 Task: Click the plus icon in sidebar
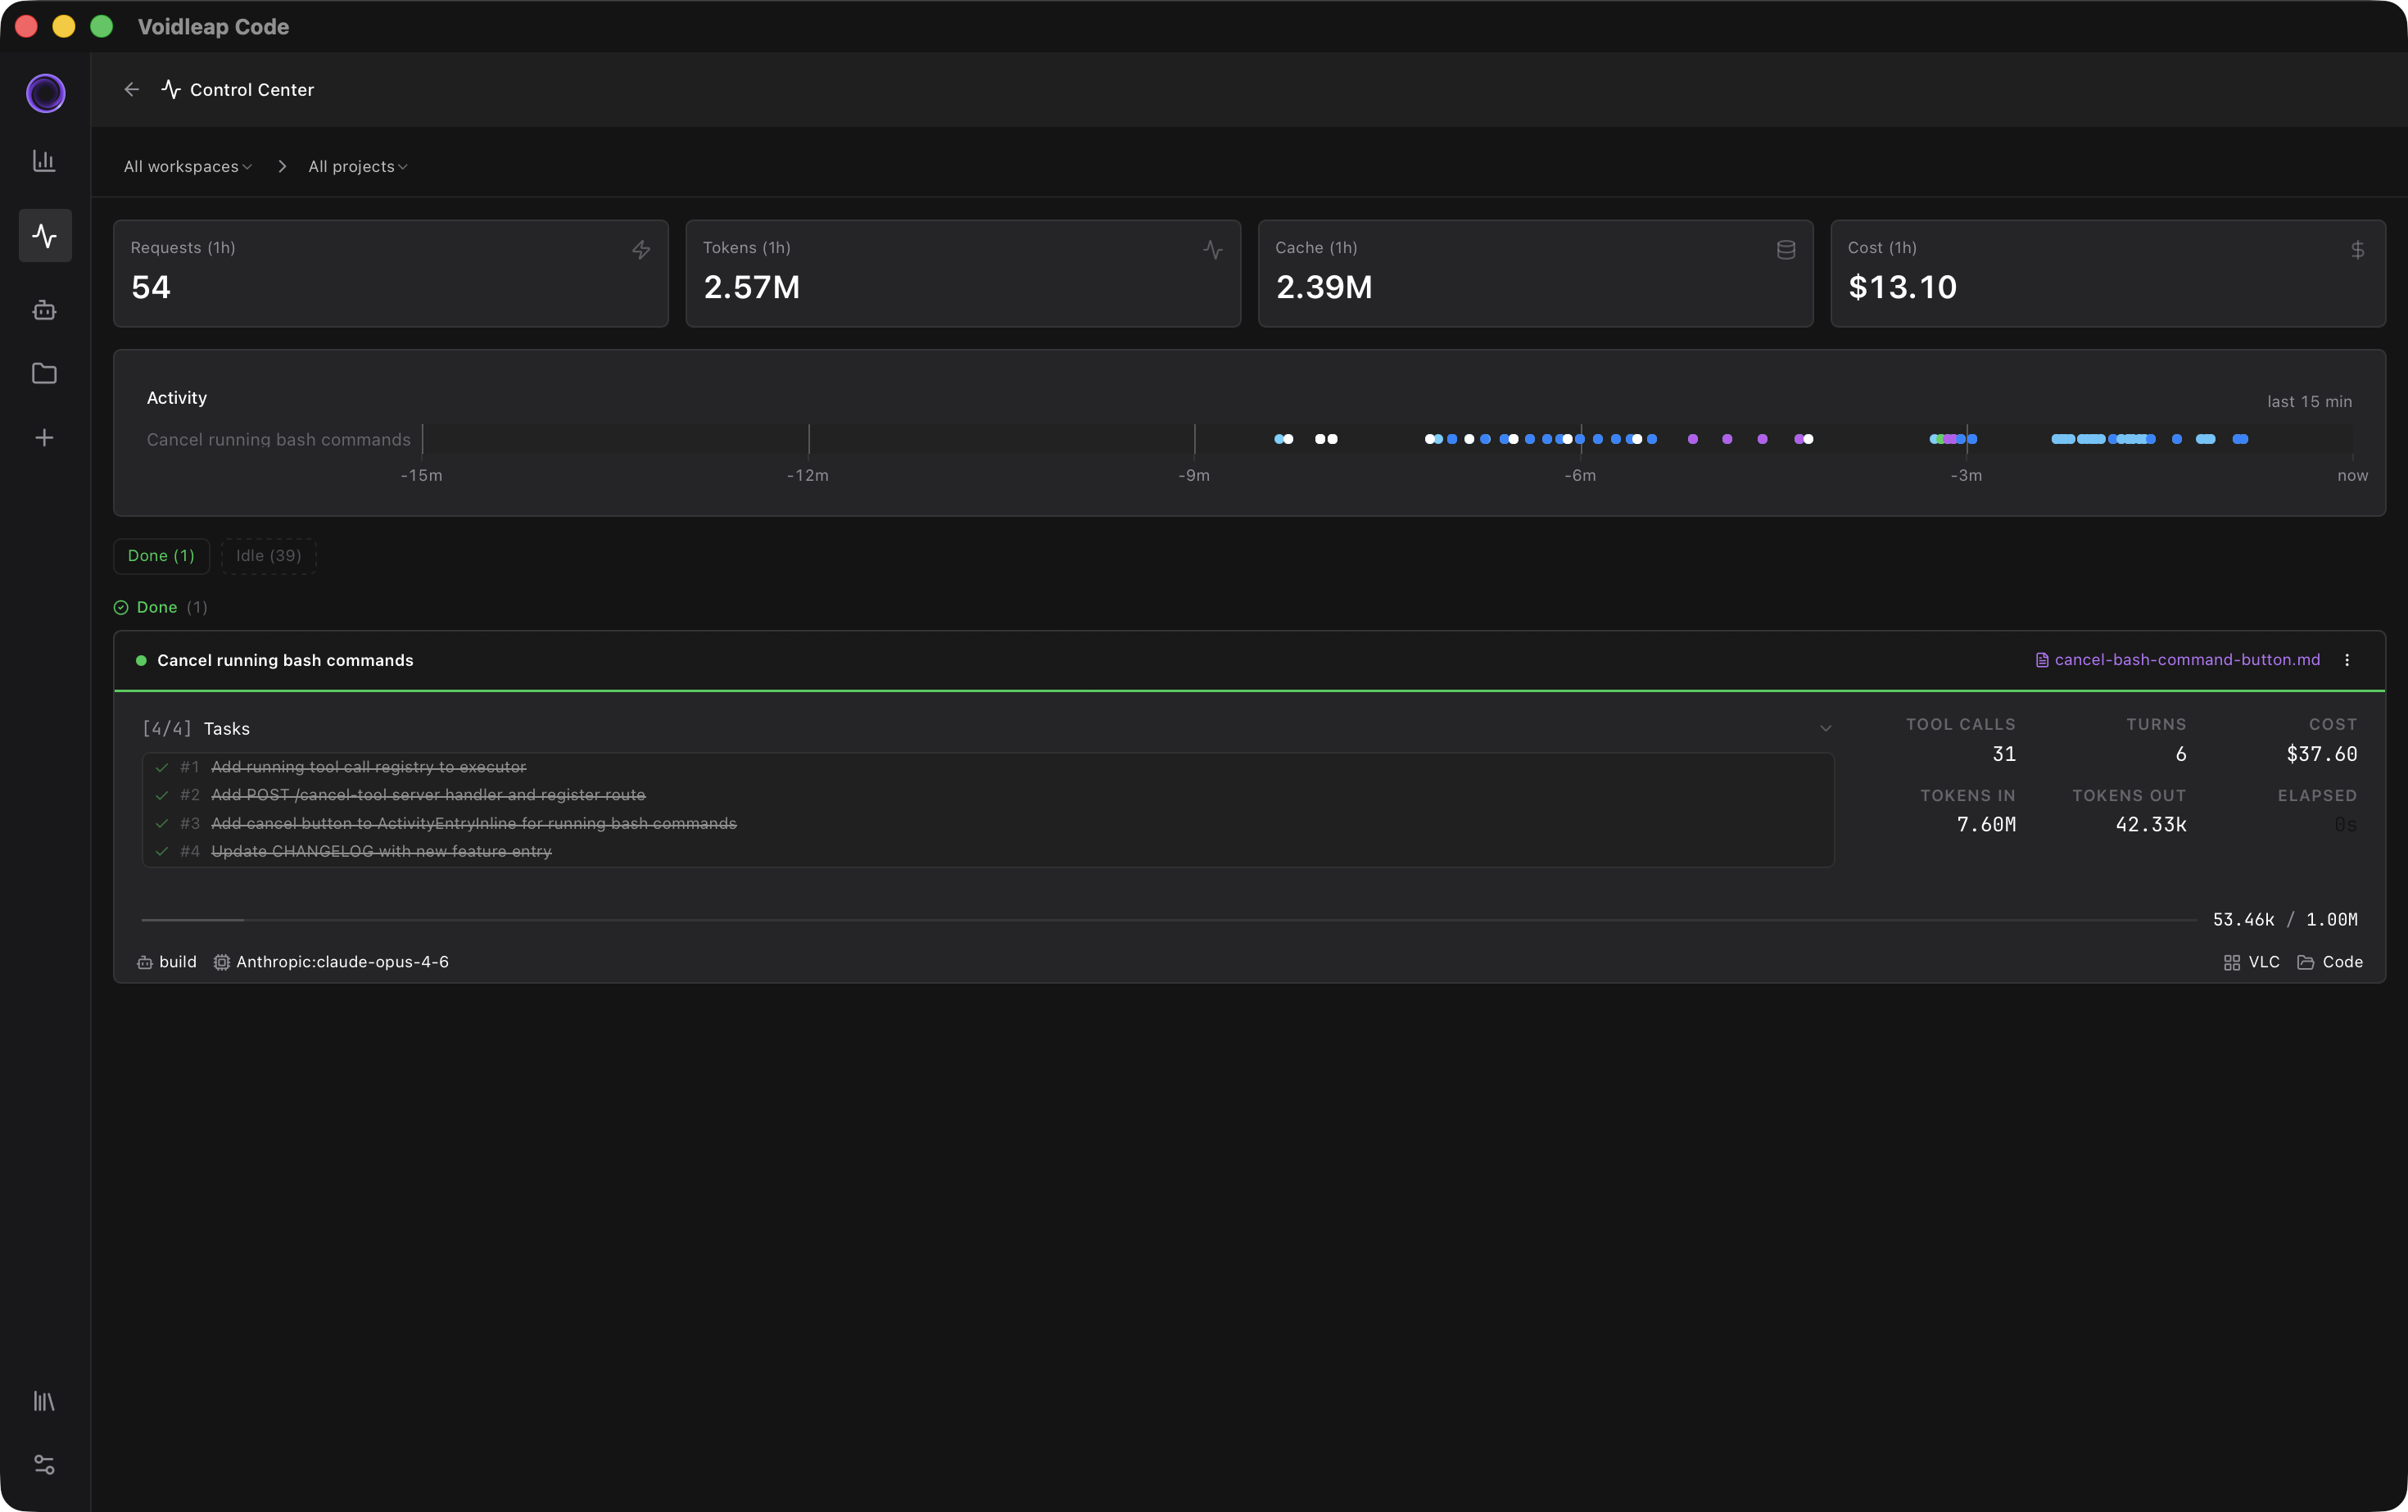(x=44, y=438)
